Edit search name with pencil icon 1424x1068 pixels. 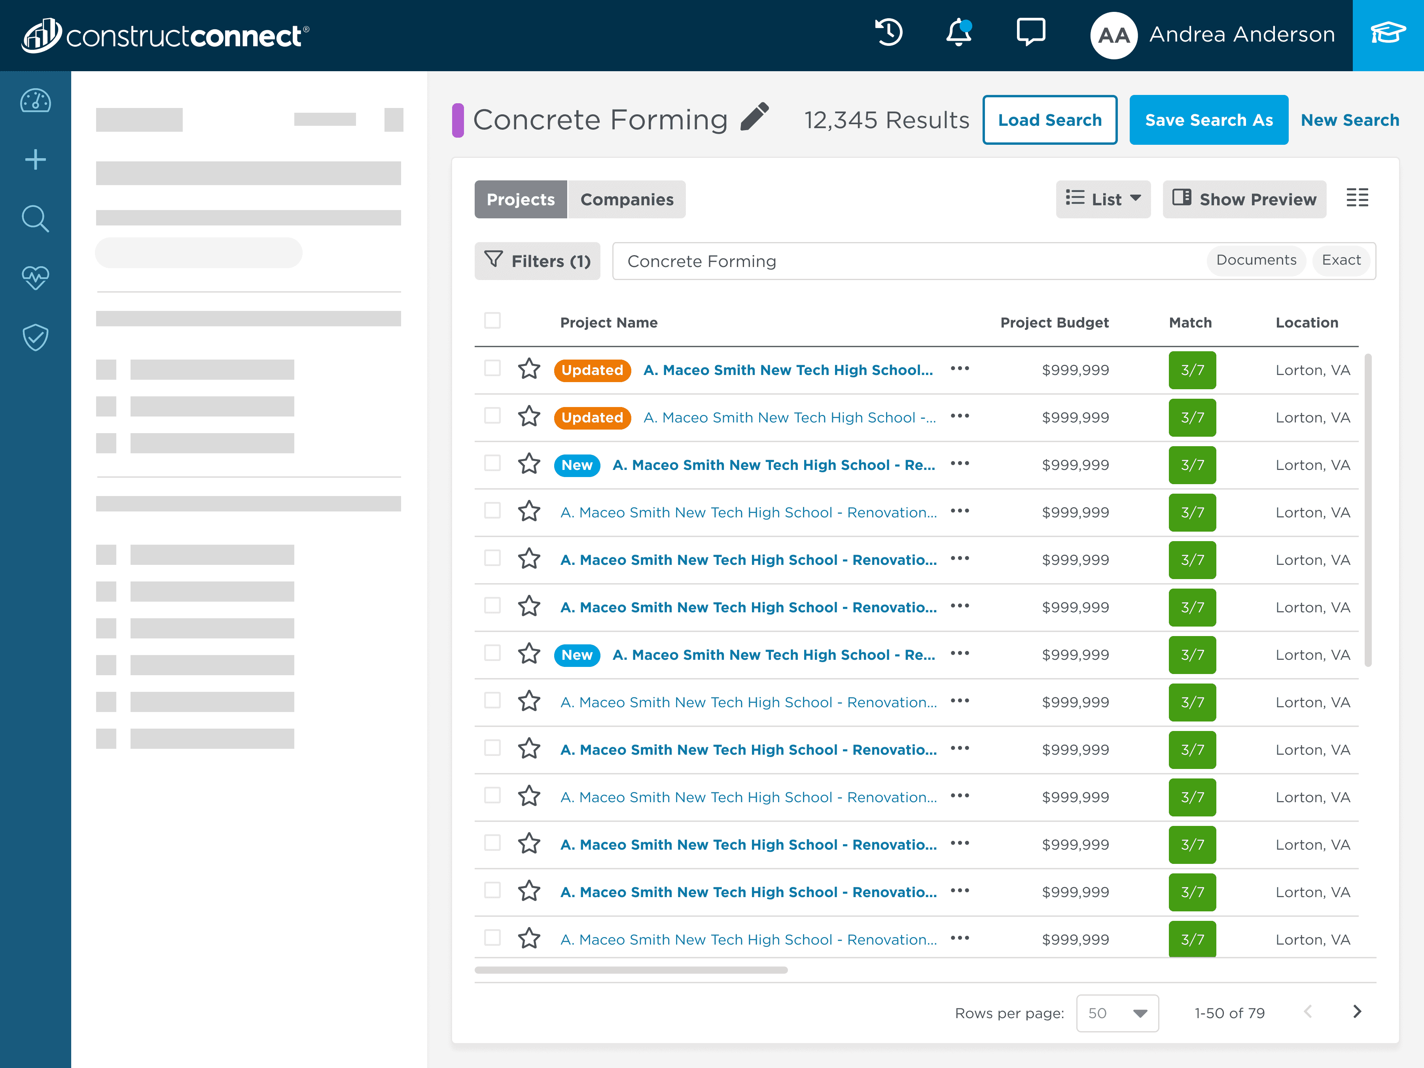[x=754, y=117]
